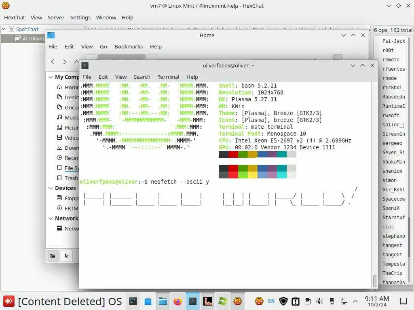Click the terminal window icon in its title bar
414x310 pixels.
[x=85, y=65]
